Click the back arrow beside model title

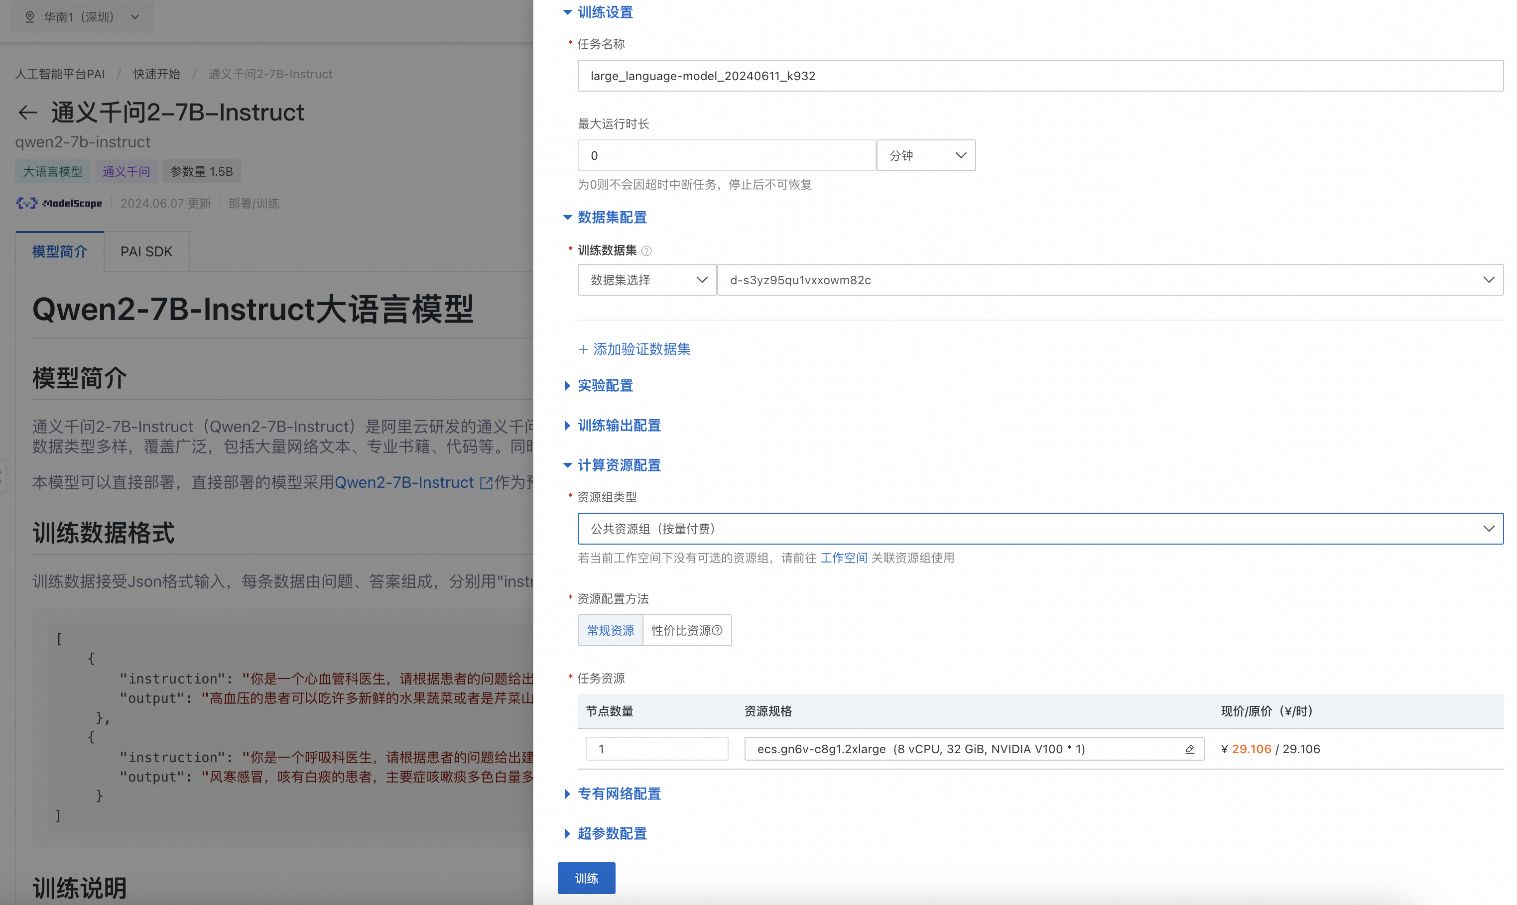coord(27,113)
